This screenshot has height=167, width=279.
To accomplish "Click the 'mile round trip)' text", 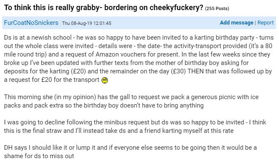I will click(x=25, y=54).
